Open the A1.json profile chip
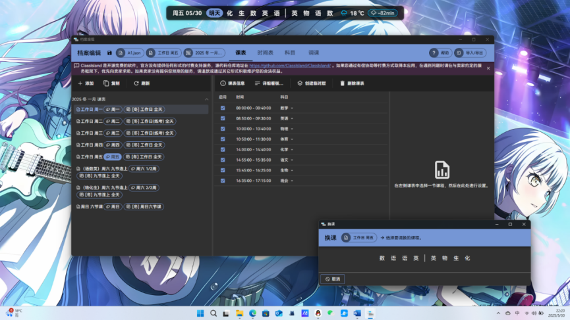 [130, 53]
